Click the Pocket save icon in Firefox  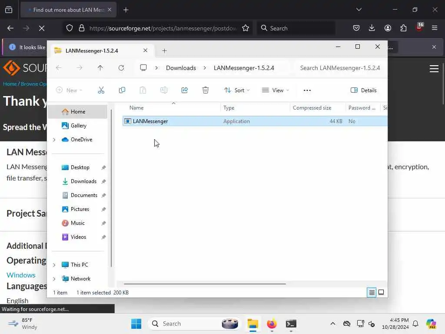356,28
